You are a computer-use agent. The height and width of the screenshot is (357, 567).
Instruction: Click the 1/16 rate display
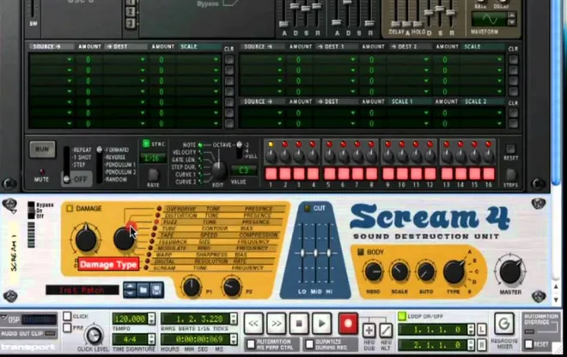[x=152, y=158]
